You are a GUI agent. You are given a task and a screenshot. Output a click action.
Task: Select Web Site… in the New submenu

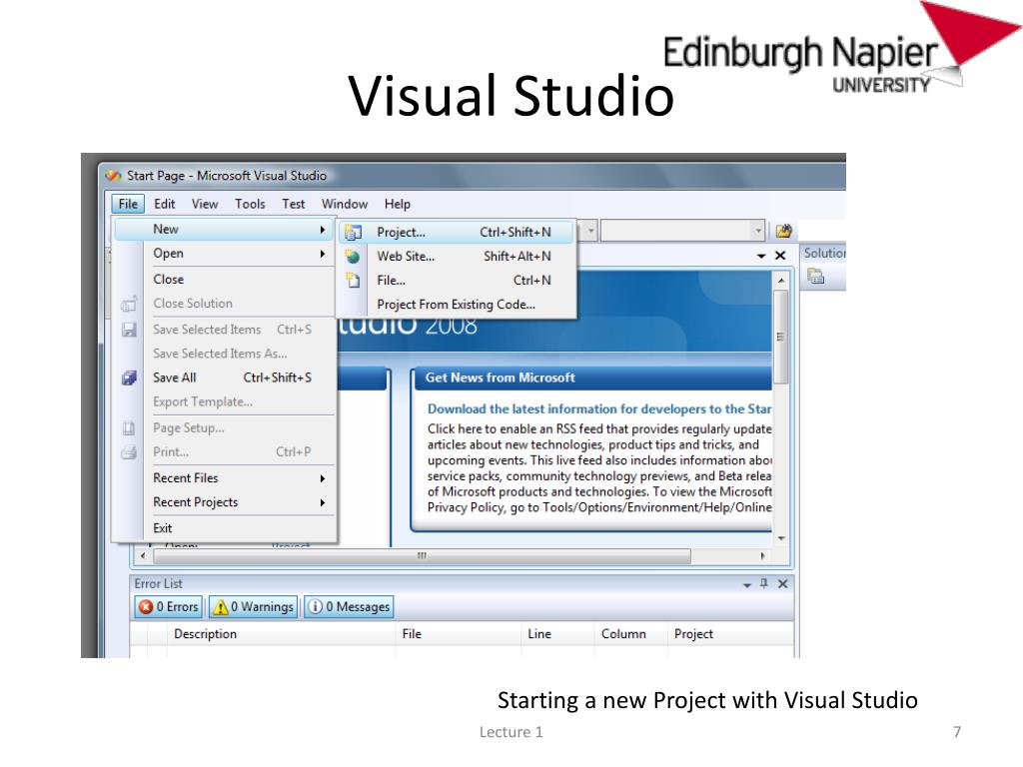pyautogui.click(x=406, y=257)
